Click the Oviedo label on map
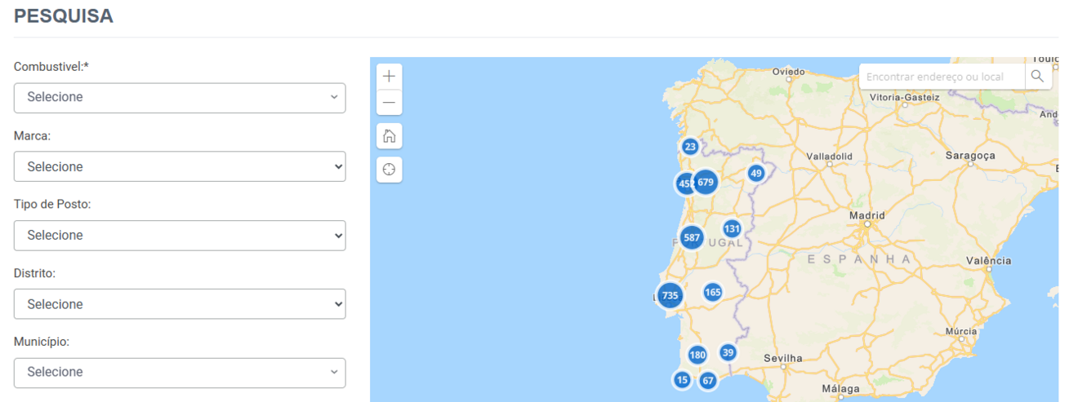Viewport: 1078px width, 402px height. click(788, 72)
